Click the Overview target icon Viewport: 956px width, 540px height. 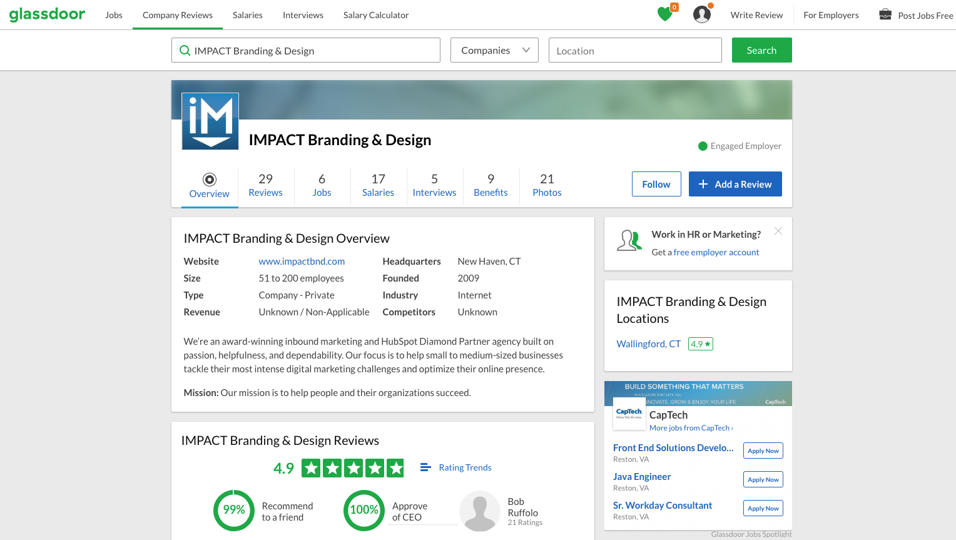click(210, 180)
